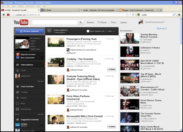The image size is (183, 132).
Task: Open a new tab with the plus icon
Action: tap(161, 10)
